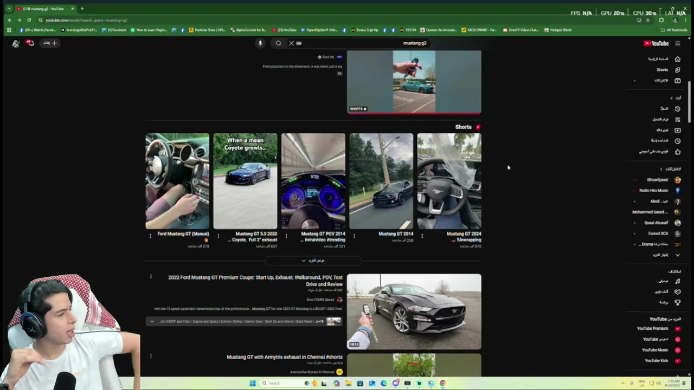
Task: Open Liked videos in sidebar
Action: (x=659, y=152)
